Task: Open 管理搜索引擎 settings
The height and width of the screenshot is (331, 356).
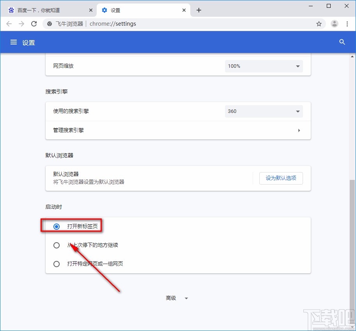Action: coord(178,130)
